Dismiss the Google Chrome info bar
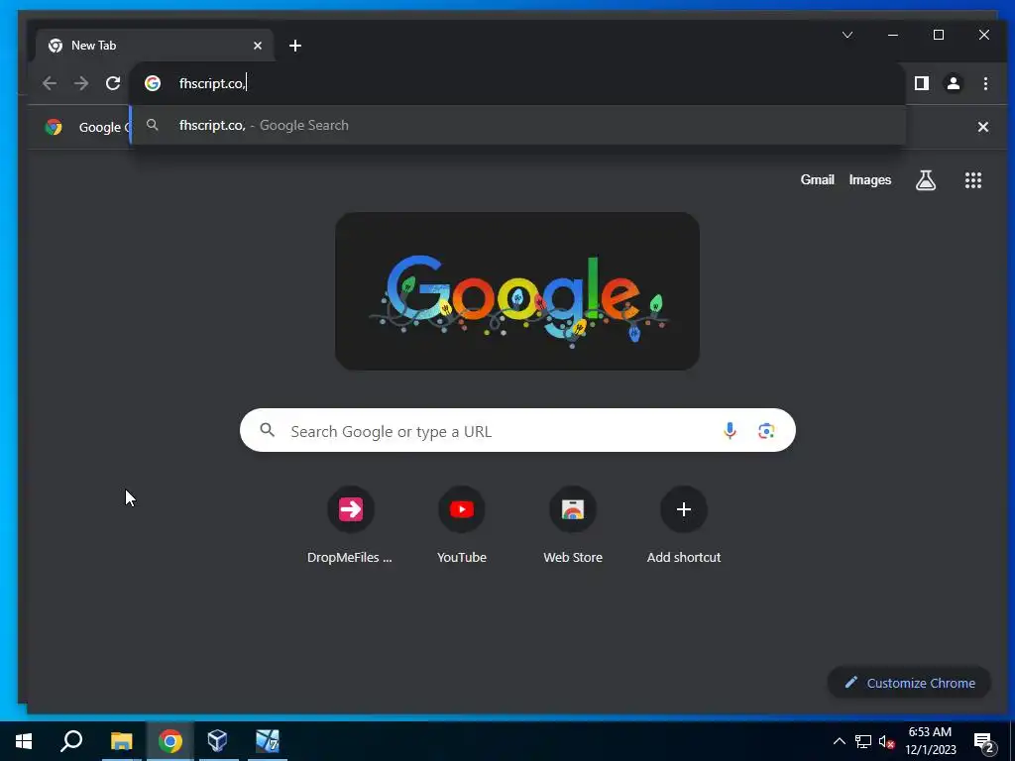Image resolution: width=1015 pixels, height=761 pixels. point(982,127)
